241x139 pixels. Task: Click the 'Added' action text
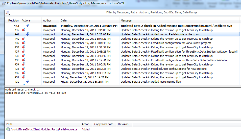[86, 129]
